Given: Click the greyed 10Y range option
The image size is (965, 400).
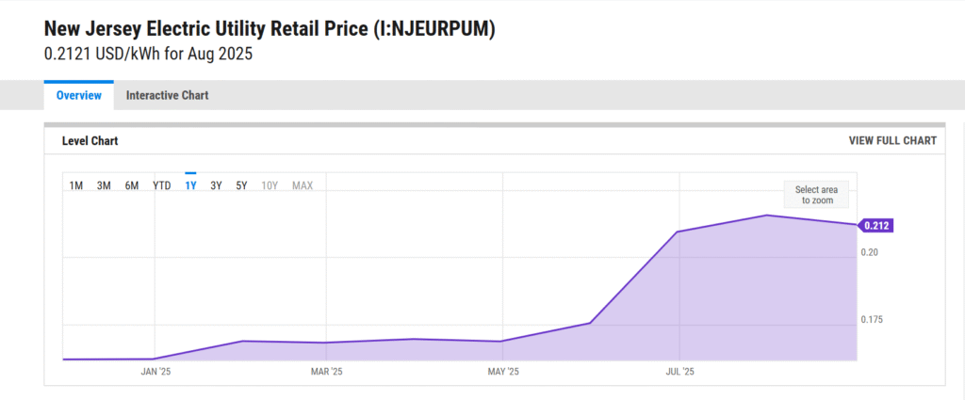Looking at the screenshot, I should point(270,185).
